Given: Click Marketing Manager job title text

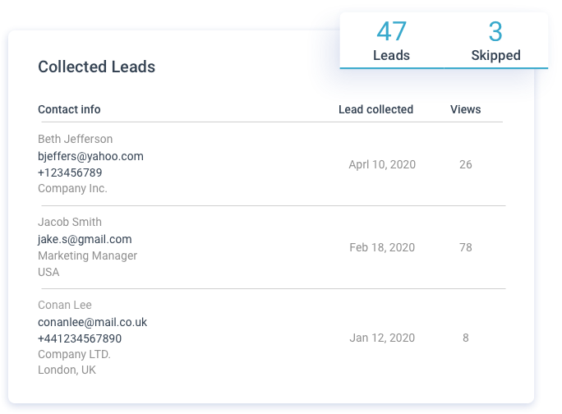Looking at the screenshot, I should (87, 255).
